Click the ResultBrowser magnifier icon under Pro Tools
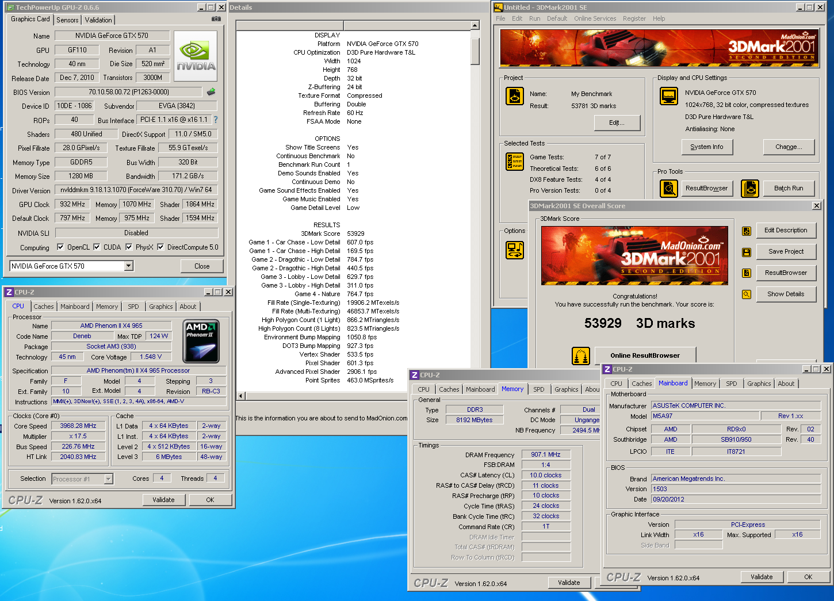Viewport: 834px width, 601px height. 669,188
